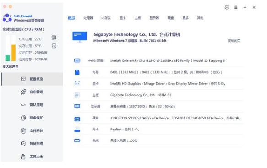This screenshot has width=267, height=168.
Task: Open 磁盘保护 in the sidebar
Action: (32, 118)
